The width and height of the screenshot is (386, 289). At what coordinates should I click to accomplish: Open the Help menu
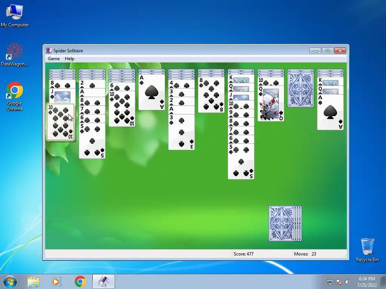pyautogui.click(x=69, y=58)
